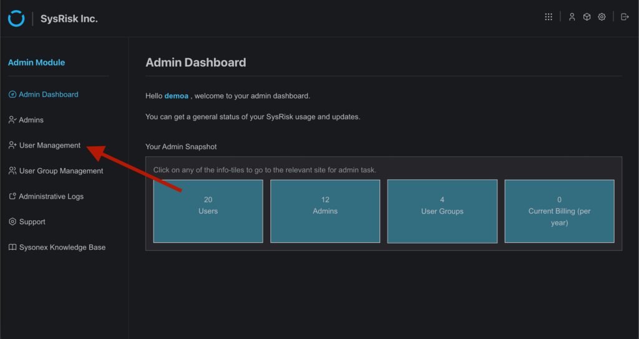The height and width of the screenshot is (339, 639).
Task: Open the 4 User Groups tile
Action: pos(442,211)
